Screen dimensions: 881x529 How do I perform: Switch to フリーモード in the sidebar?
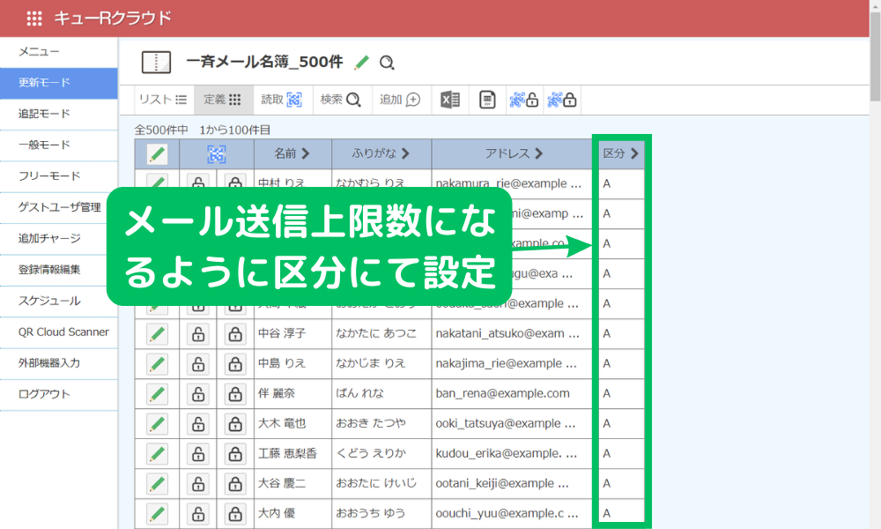point(58,176)
